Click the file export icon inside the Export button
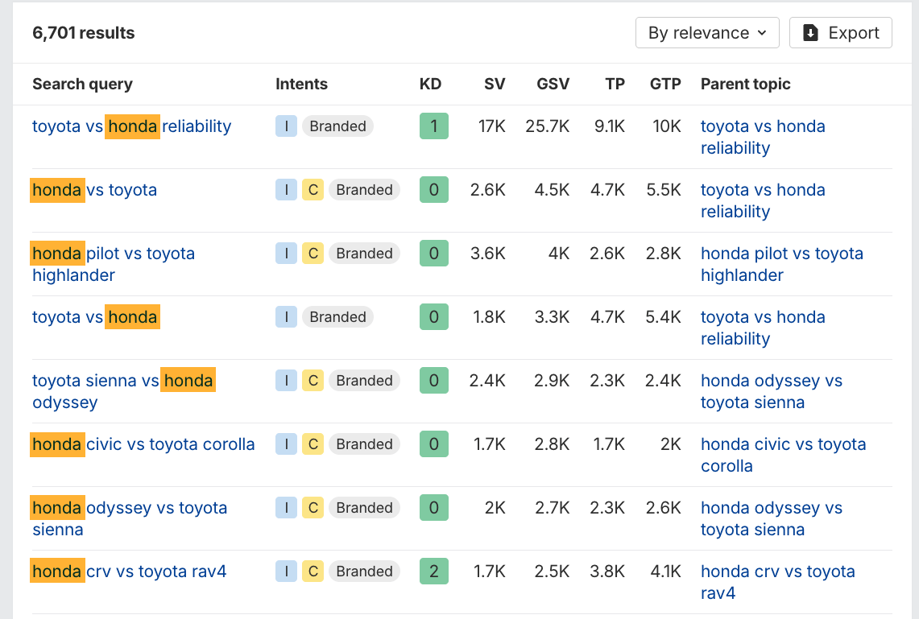The height and width of the screenshot is (619, 919). [809, 32]
